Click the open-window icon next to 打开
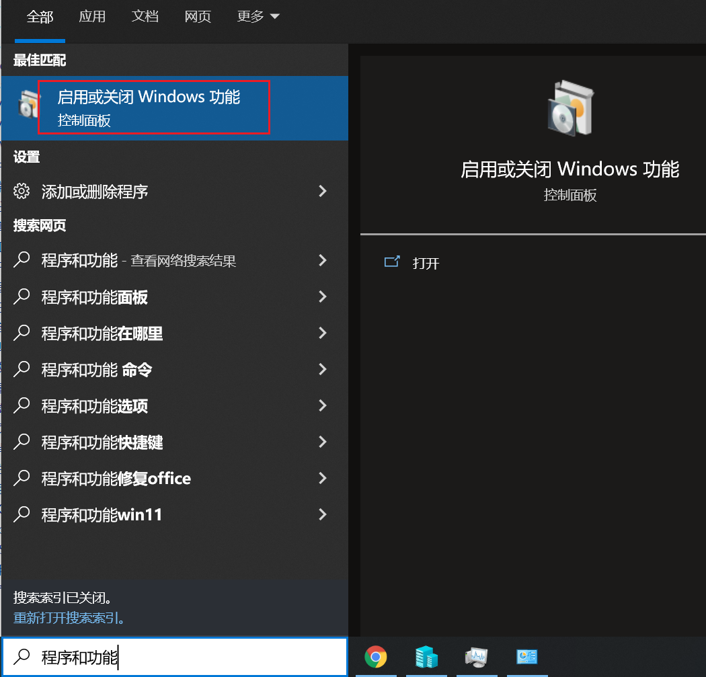Viewport: 706px width, 677px height. click(x=392, y=262)
